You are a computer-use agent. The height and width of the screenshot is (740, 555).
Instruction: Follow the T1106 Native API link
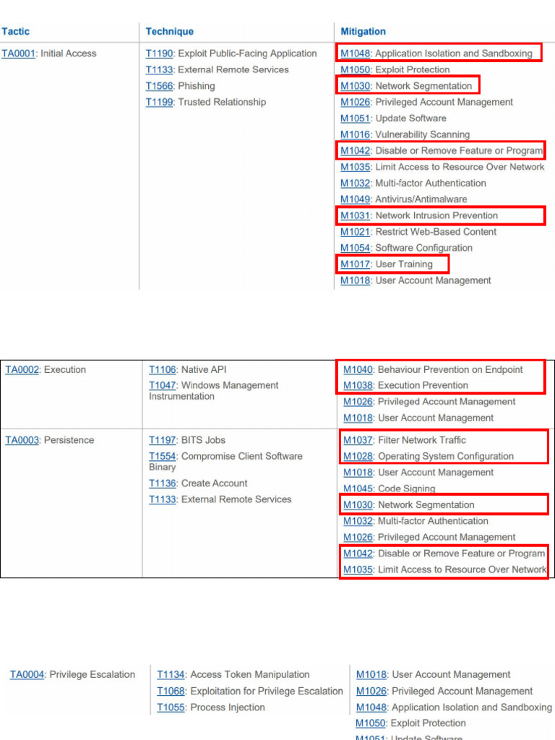[163, 369]
